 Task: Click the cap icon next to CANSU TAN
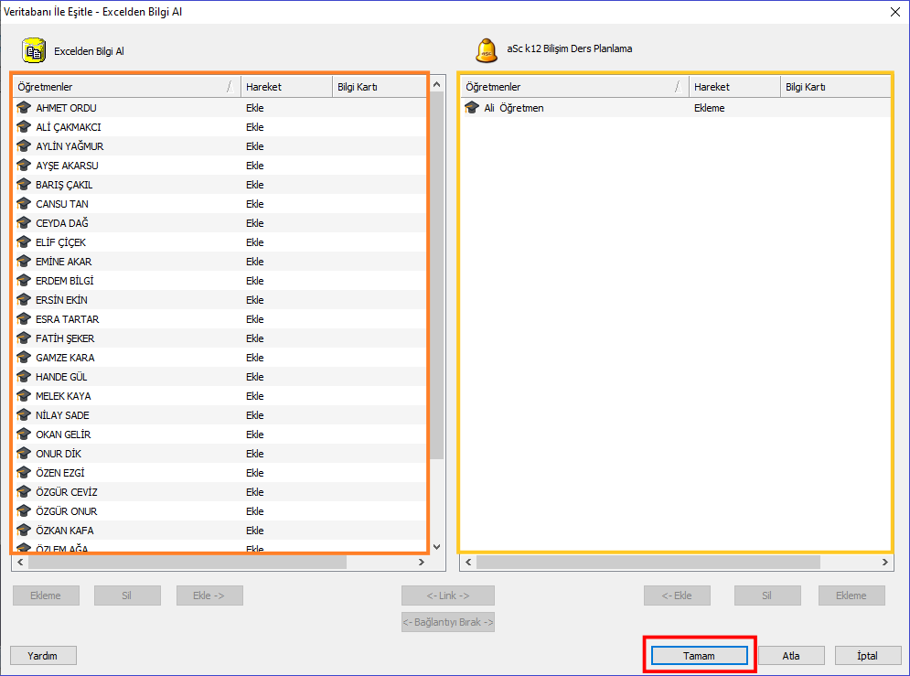pyautogui.click(x=24, y=203)
